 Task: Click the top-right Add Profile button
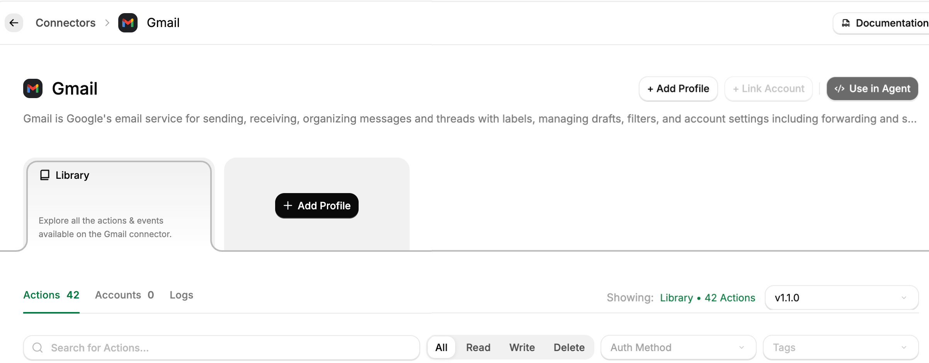click(678, 89)
